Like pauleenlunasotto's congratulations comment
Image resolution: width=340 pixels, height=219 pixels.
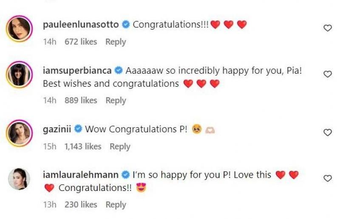point(327,28)
